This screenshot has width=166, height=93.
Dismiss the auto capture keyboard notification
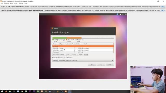[x=162, y=7]
